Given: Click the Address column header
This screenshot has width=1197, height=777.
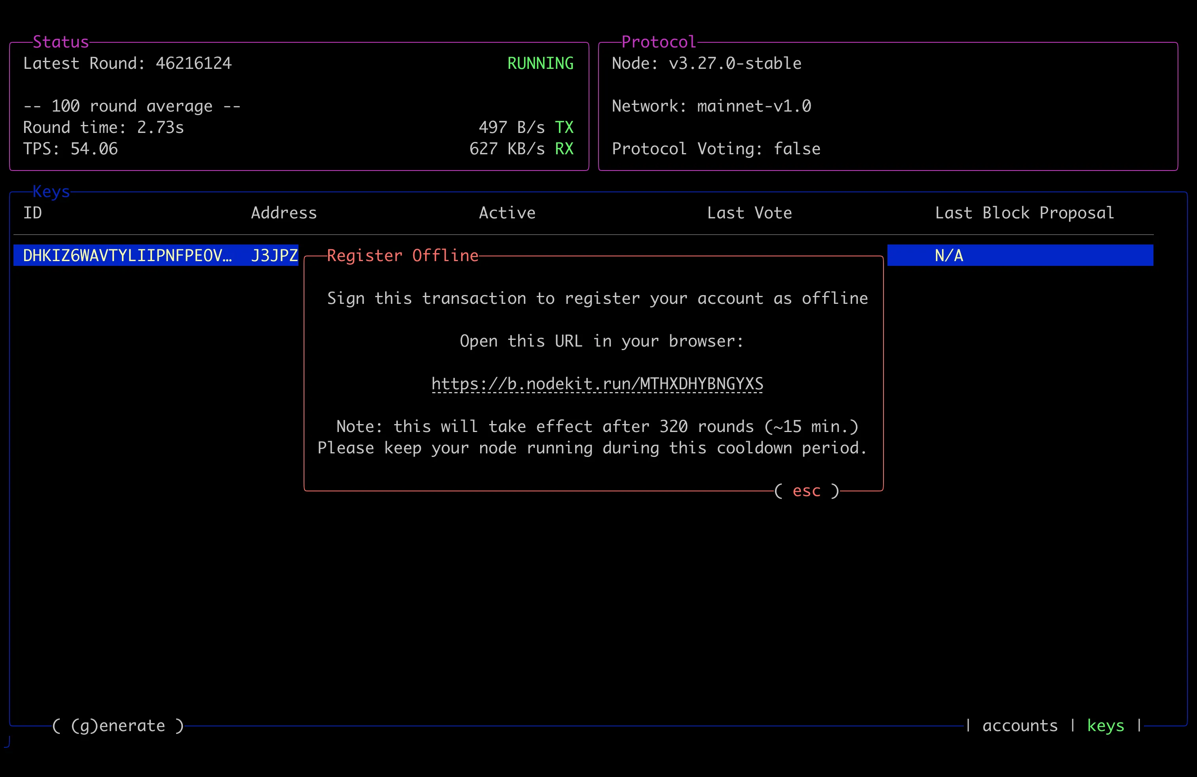Looking at the screenshot, I should 284,212.
